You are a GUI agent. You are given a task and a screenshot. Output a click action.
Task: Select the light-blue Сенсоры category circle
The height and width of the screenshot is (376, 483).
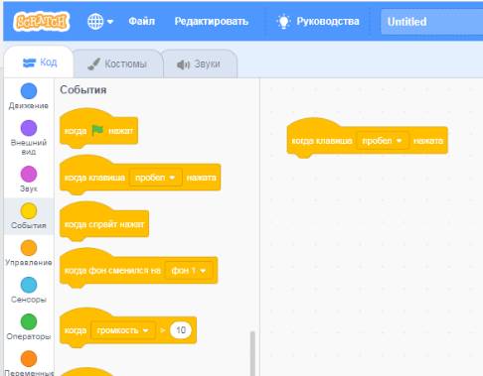[29, 285]
